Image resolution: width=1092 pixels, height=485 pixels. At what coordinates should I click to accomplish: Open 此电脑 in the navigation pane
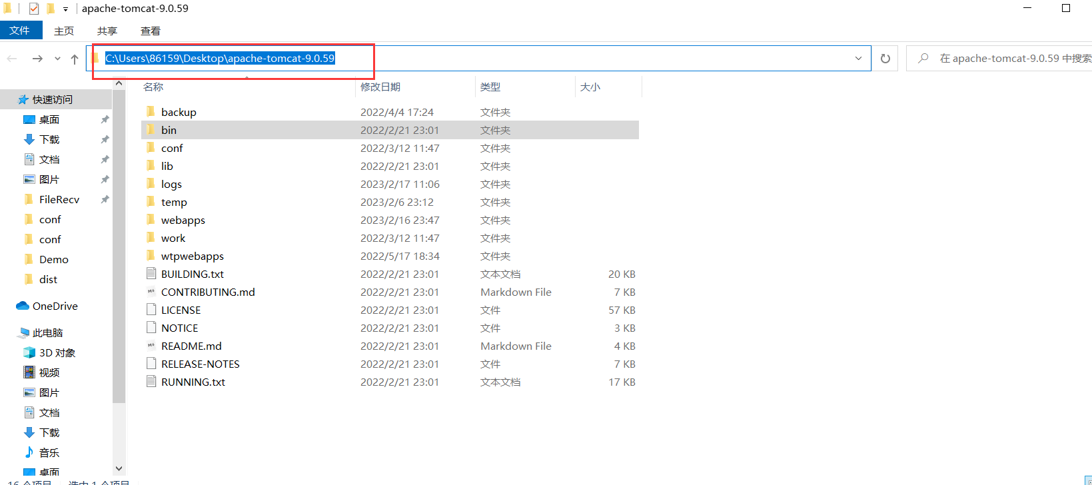click(48, 332)
